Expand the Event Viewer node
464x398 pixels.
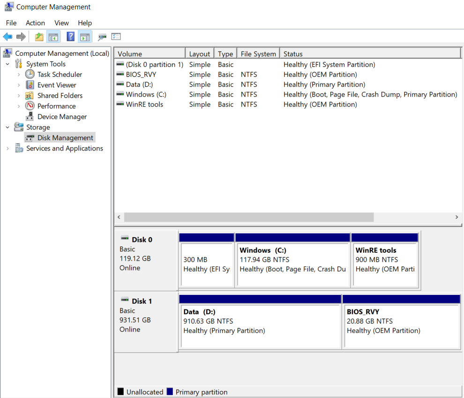coord(19,85)
